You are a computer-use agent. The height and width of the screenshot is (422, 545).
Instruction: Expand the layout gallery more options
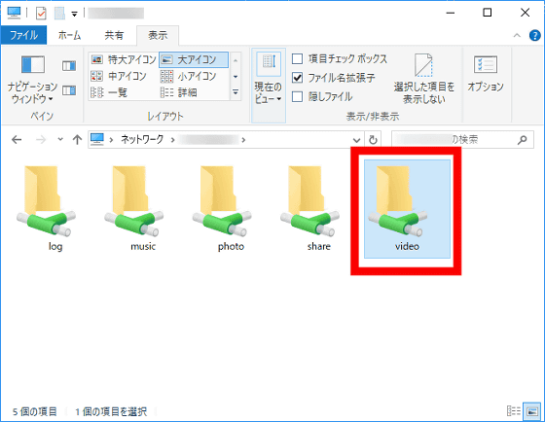click(x=236, y=92)
